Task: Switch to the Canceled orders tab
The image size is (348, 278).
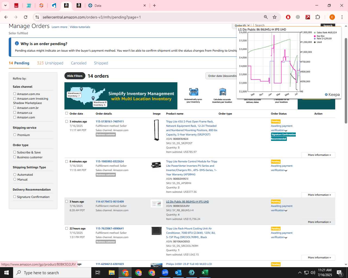Action: coord(79,63)
